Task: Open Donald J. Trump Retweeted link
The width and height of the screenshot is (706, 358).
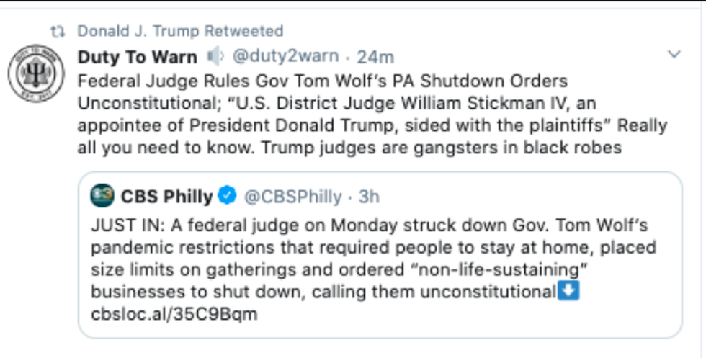Action: [x=180, y=31]
